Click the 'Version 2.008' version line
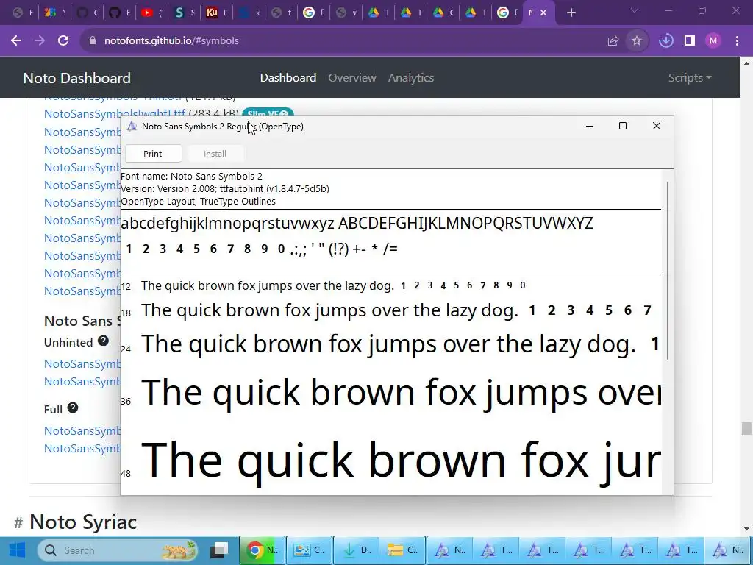 225,189
